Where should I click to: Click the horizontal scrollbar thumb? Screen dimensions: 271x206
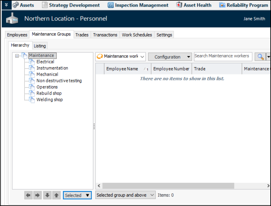point(168,186)
